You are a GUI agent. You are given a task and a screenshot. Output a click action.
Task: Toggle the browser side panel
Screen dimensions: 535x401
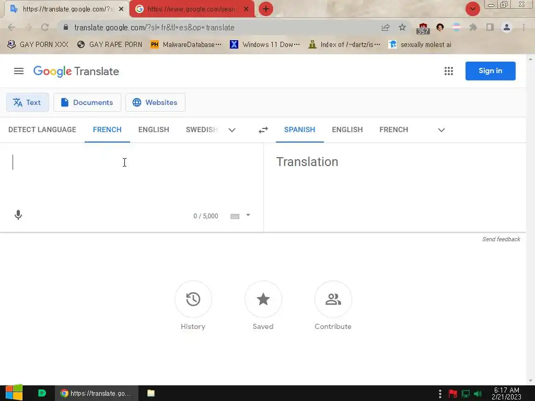click(490, 27)
